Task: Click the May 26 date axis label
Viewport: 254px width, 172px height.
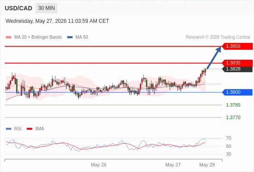Action: [99, 165]
